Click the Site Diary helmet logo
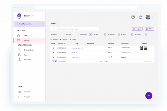The width and height of the screenshot is (167, 111). point(19,16)
